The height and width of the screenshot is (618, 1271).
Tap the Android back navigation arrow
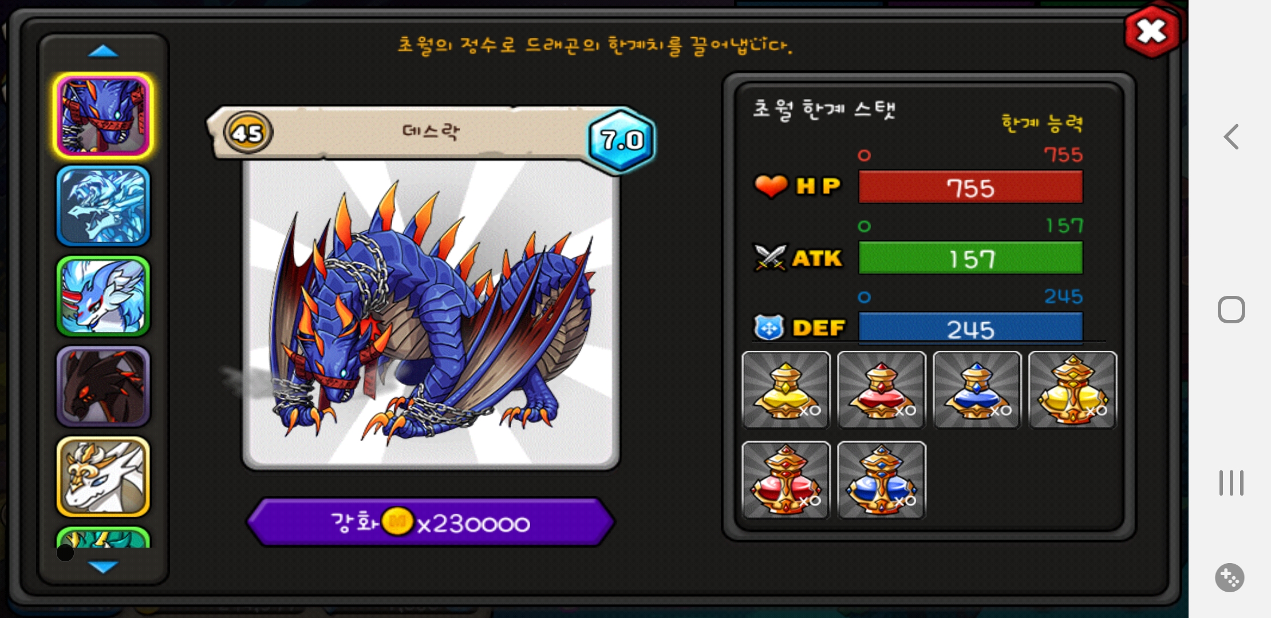tap(1231, 137)
